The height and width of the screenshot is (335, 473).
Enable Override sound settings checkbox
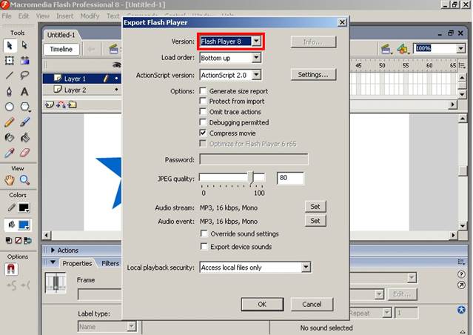click(204, 233)
